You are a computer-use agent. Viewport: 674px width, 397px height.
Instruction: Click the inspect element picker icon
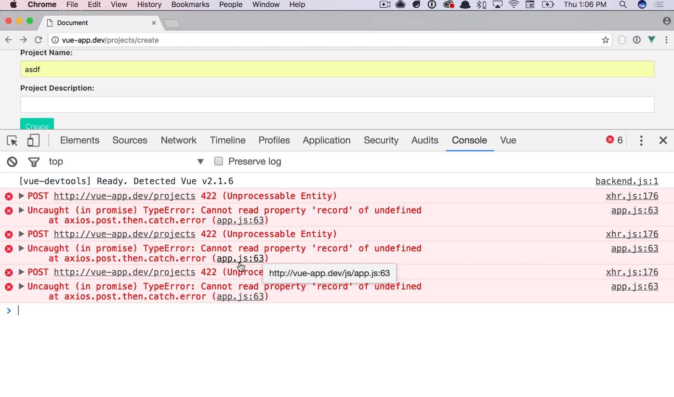pos(12,141)
